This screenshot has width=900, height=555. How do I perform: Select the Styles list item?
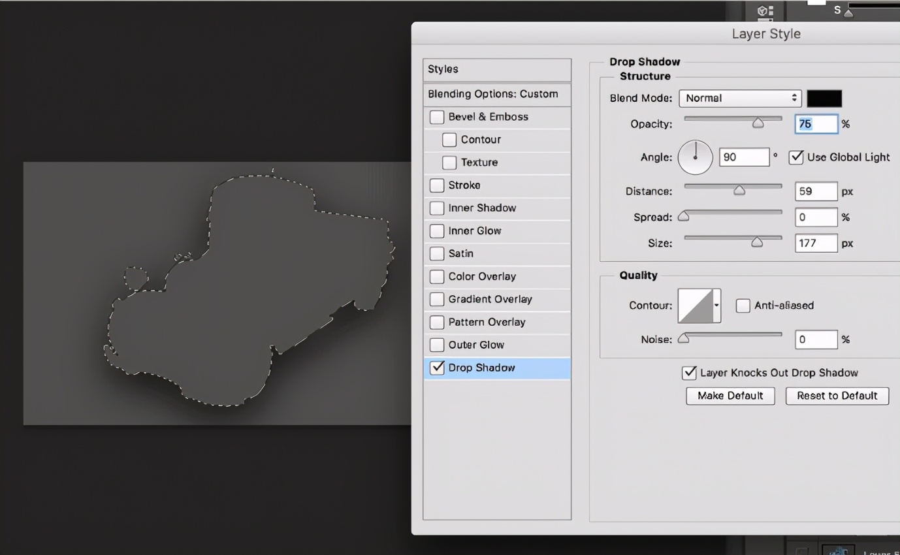pyautogui.click(x=497, y=69)
